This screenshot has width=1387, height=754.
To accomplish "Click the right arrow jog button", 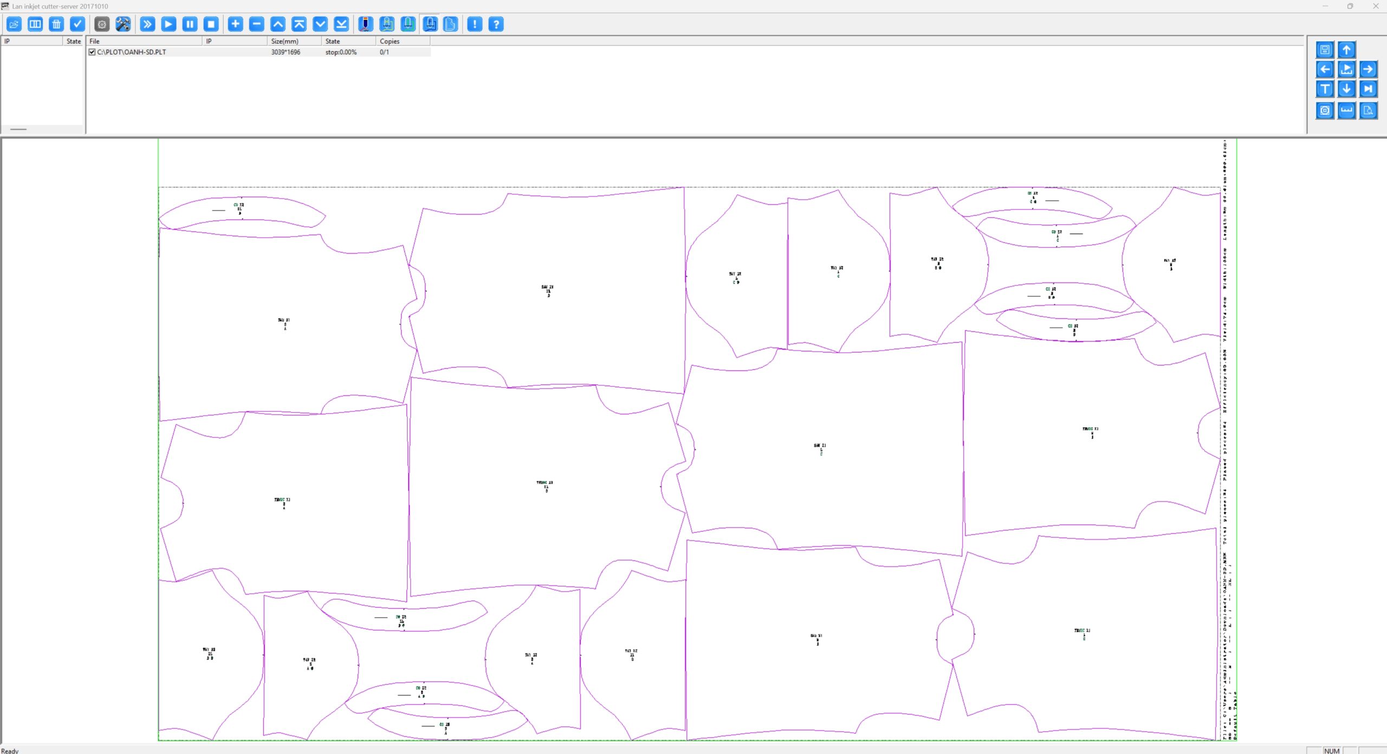I will [1368, 69].
